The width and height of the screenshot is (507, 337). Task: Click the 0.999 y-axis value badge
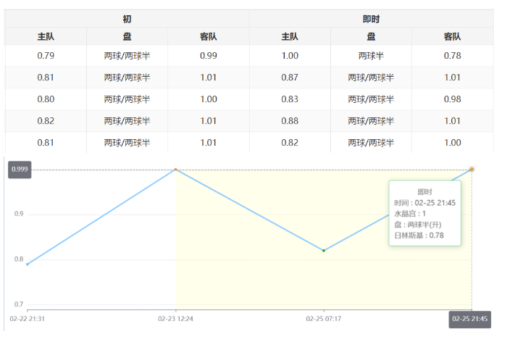(x=20, y=170)
